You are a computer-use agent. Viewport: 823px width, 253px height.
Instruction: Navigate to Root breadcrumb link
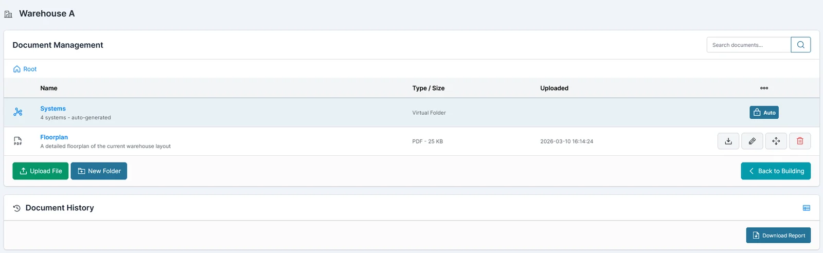30,69
